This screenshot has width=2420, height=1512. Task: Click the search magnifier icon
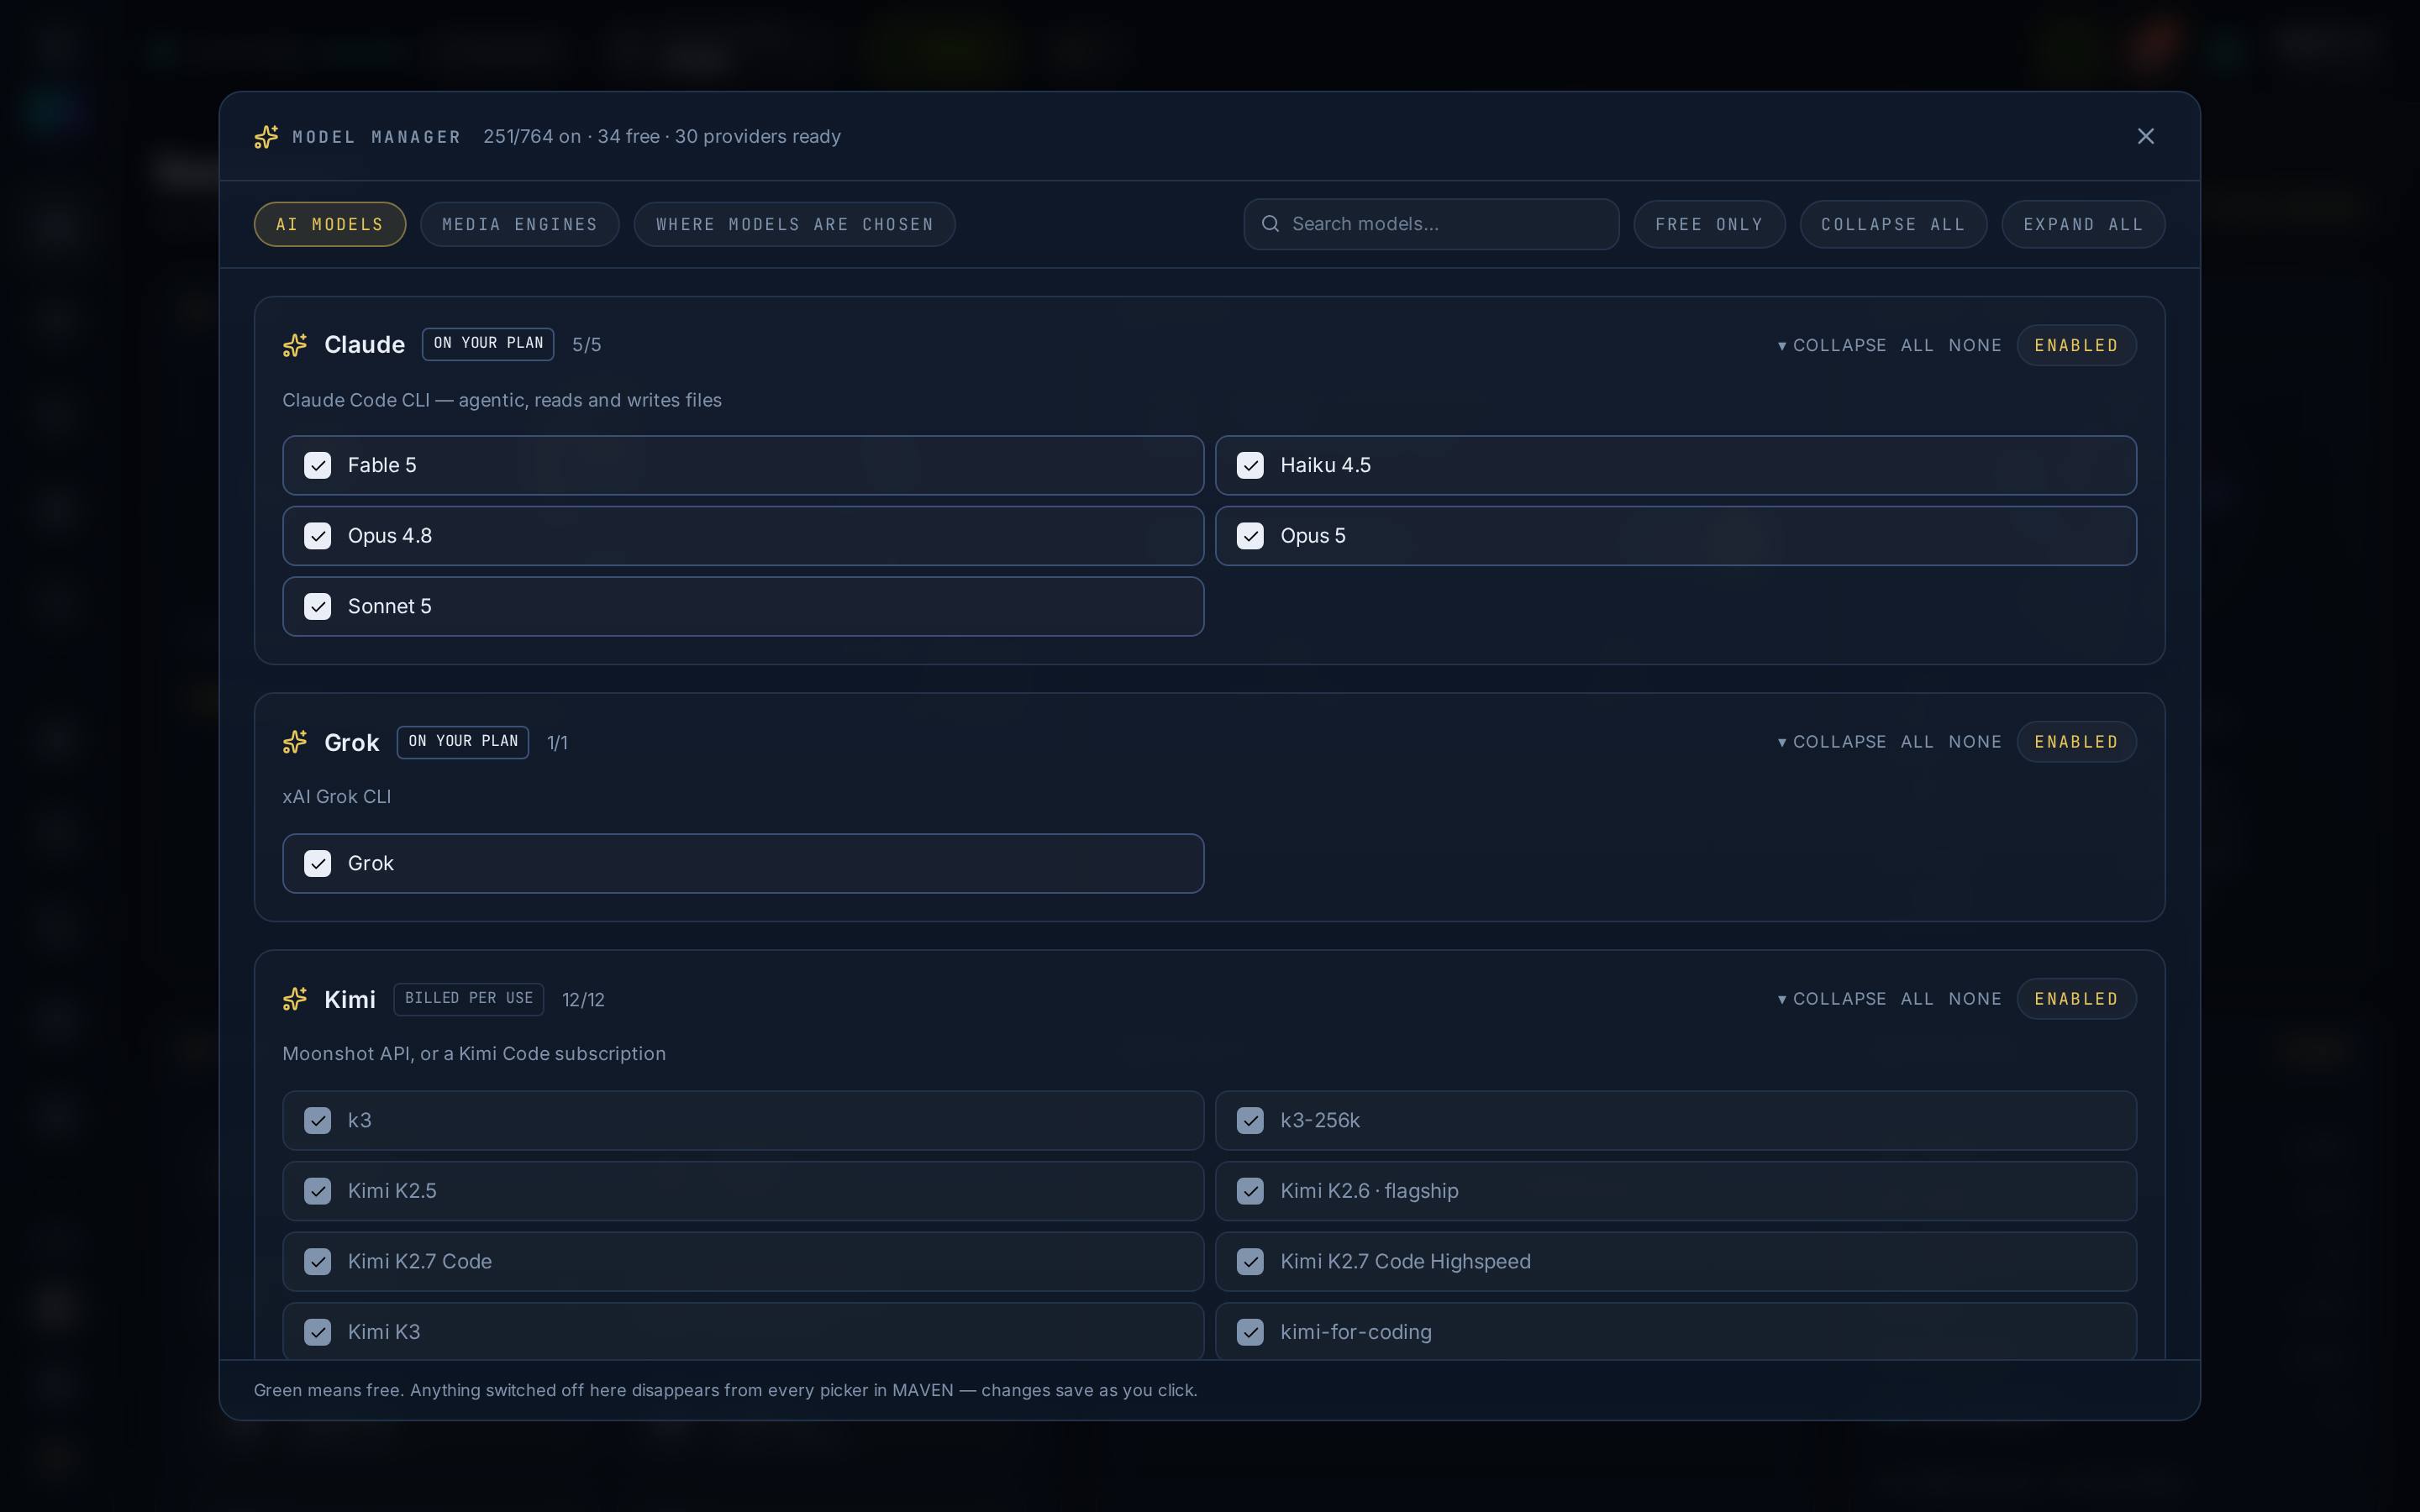point(1270,224)
